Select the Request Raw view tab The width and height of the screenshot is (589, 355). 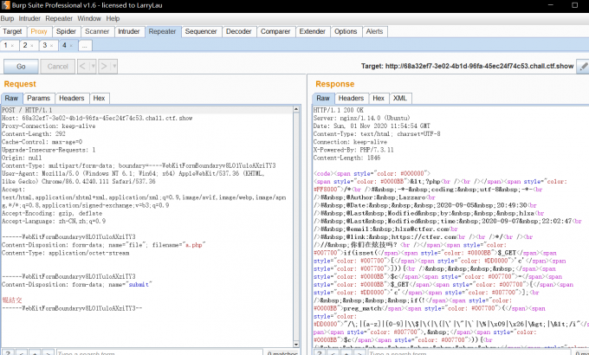click(11, 98)
